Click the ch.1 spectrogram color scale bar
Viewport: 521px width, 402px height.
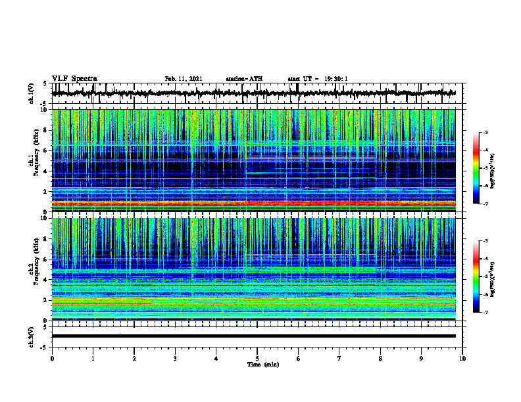click(x=476, y=168)
